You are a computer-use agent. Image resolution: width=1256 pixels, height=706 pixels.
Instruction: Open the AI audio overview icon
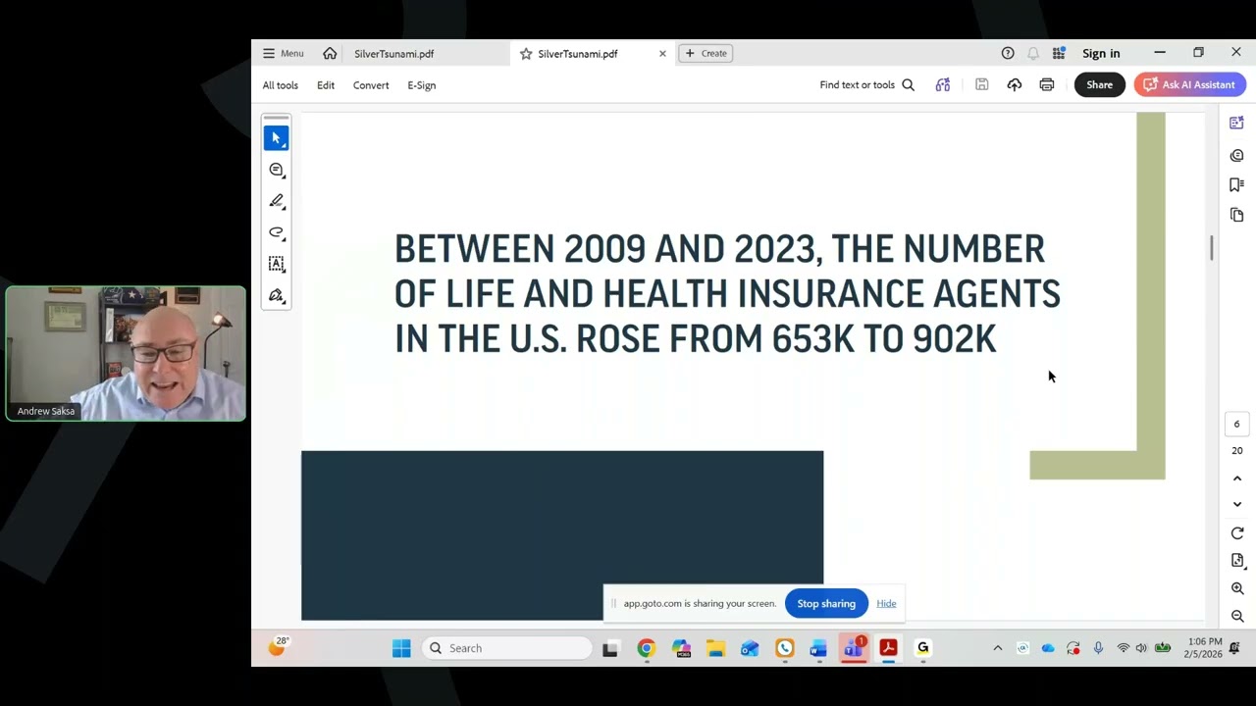pyautogui.click(x=943, y=85)
